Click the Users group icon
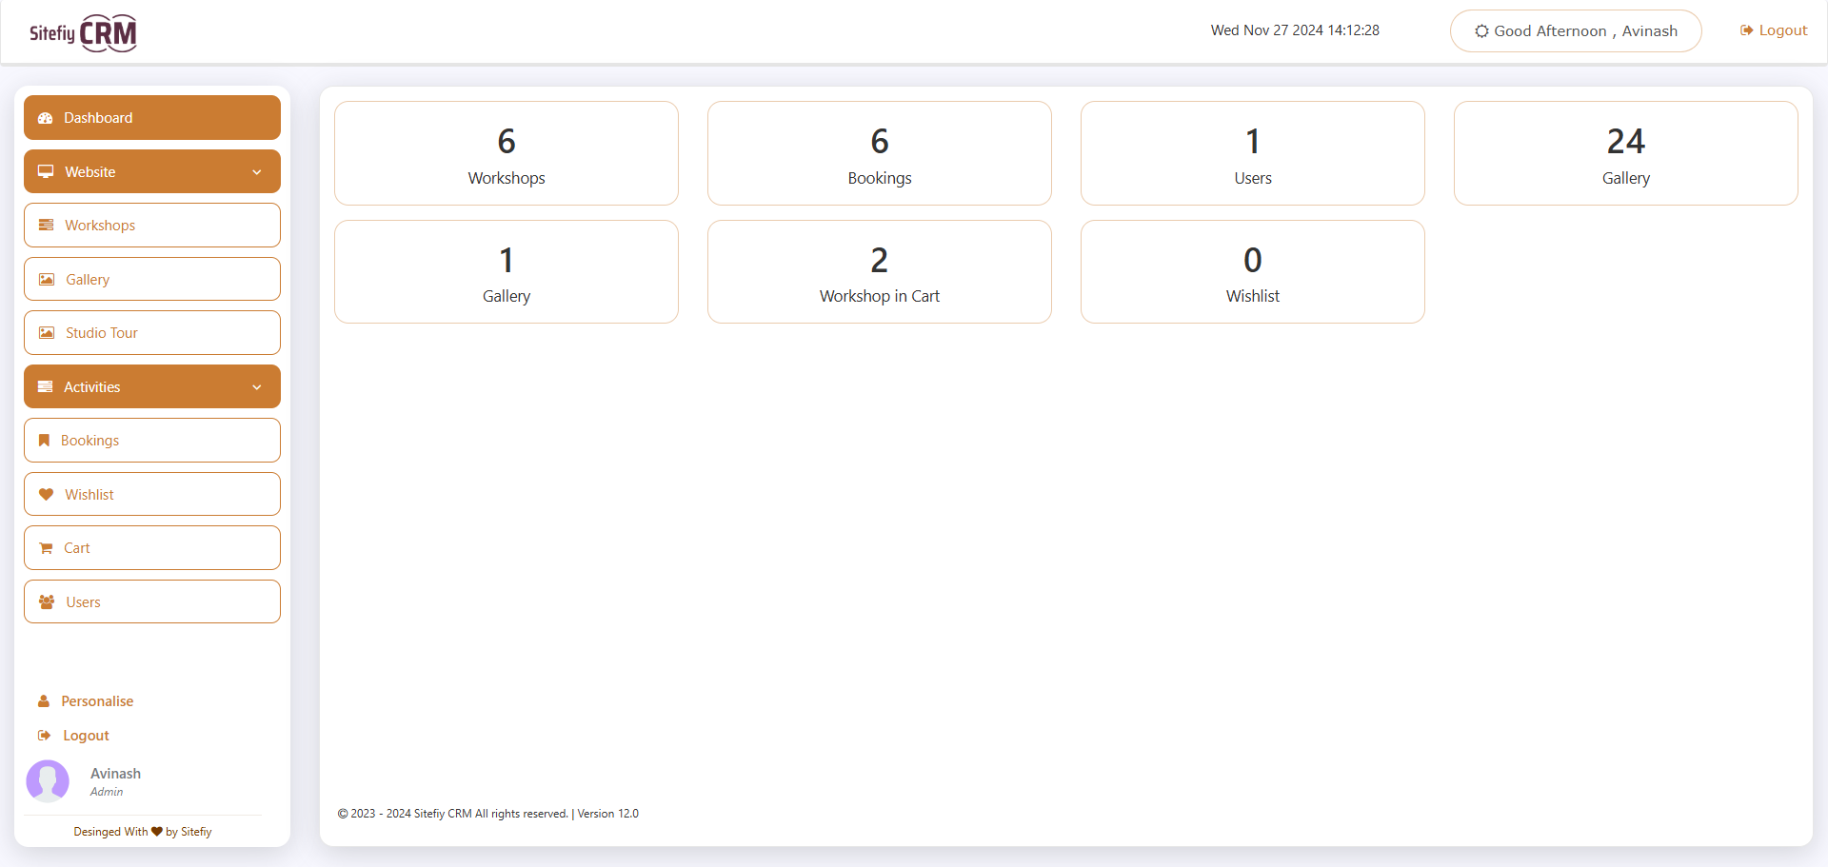 coord(47,602)
